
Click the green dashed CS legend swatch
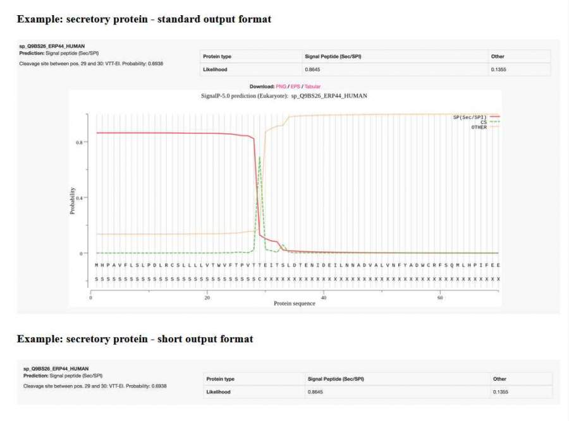pos(494,122)
